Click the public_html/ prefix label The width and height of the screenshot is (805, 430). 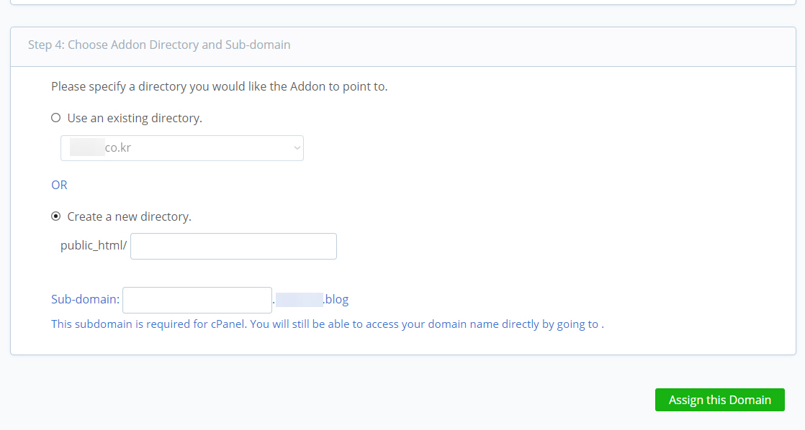pyautogui.click(x=94, y=245)
